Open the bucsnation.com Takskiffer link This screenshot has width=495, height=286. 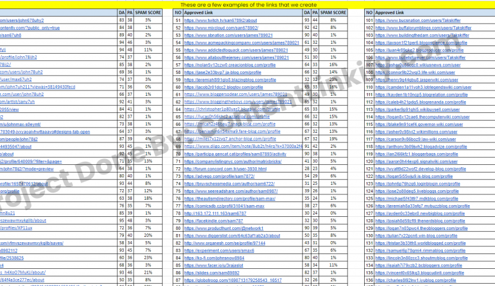(417, 20)
